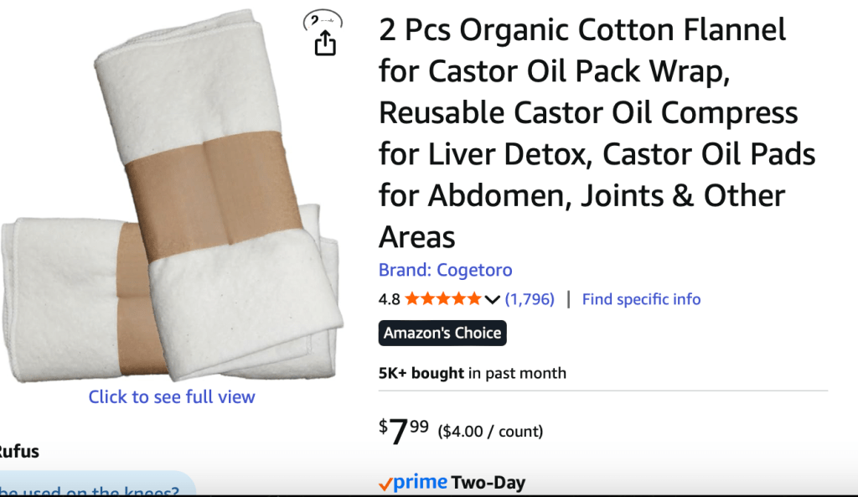The width and height of the screenshot is (858, 497).
Task: Click the Rufus heading
Action: point(18,452)
